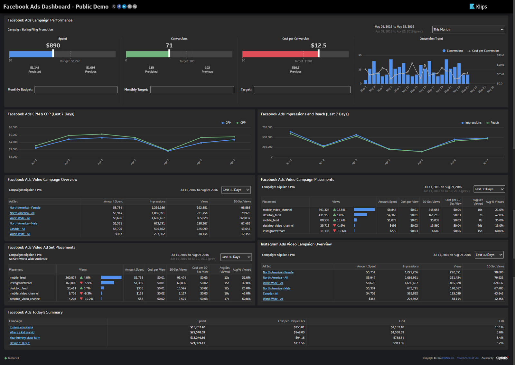Click mobile_video_channel row in Video Campaign Placements
515x365 pixels.
(383, 210)
